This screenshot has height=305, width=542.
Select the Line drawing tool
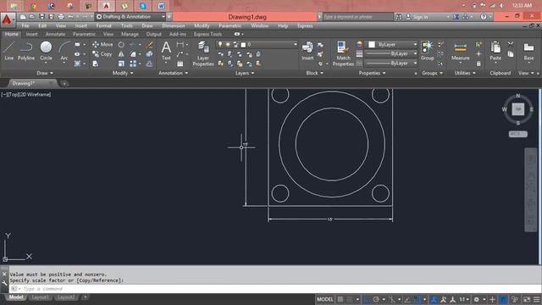9,51
